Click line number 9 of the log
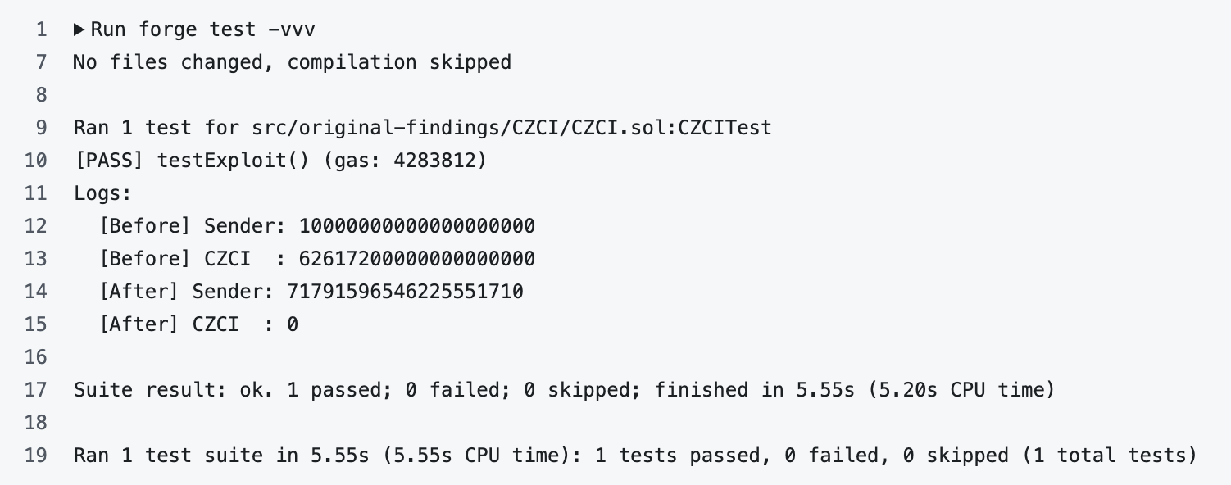Image resolution: width=1231 pixels, height=485 pixels. tap(42, 128)
